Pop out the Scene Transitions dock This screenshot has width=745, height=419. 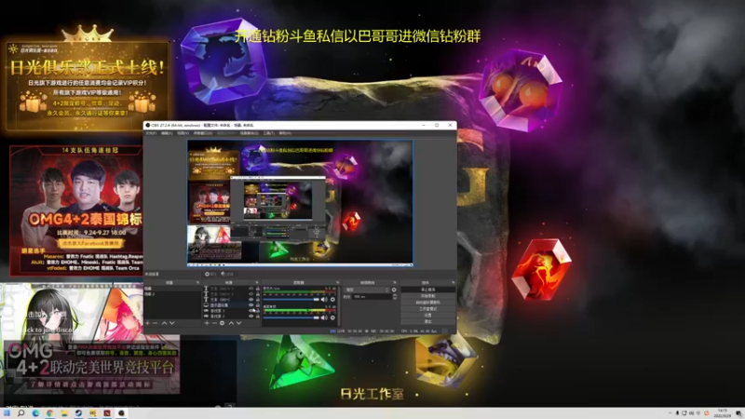click(x=395, y=283)
